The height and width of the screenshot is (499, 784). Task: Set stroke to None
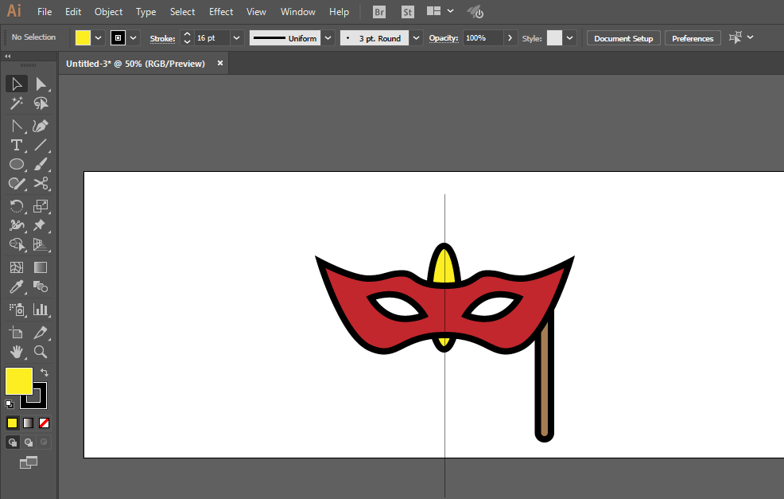[x=45, y=423]
